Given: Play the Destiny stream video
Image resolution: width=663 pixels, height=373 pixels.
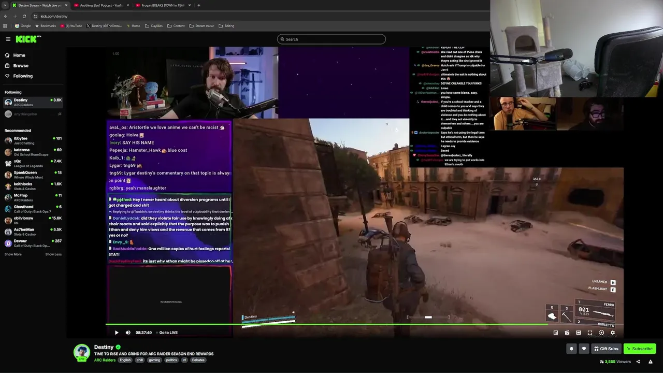Looking at the screenshot, I should (117, 333).
